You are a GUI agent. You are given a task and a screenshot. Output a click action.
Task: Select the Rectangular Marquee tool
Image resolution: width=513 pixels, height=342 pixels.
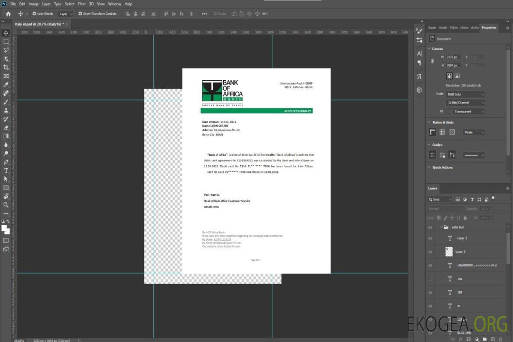click(6, 42)
